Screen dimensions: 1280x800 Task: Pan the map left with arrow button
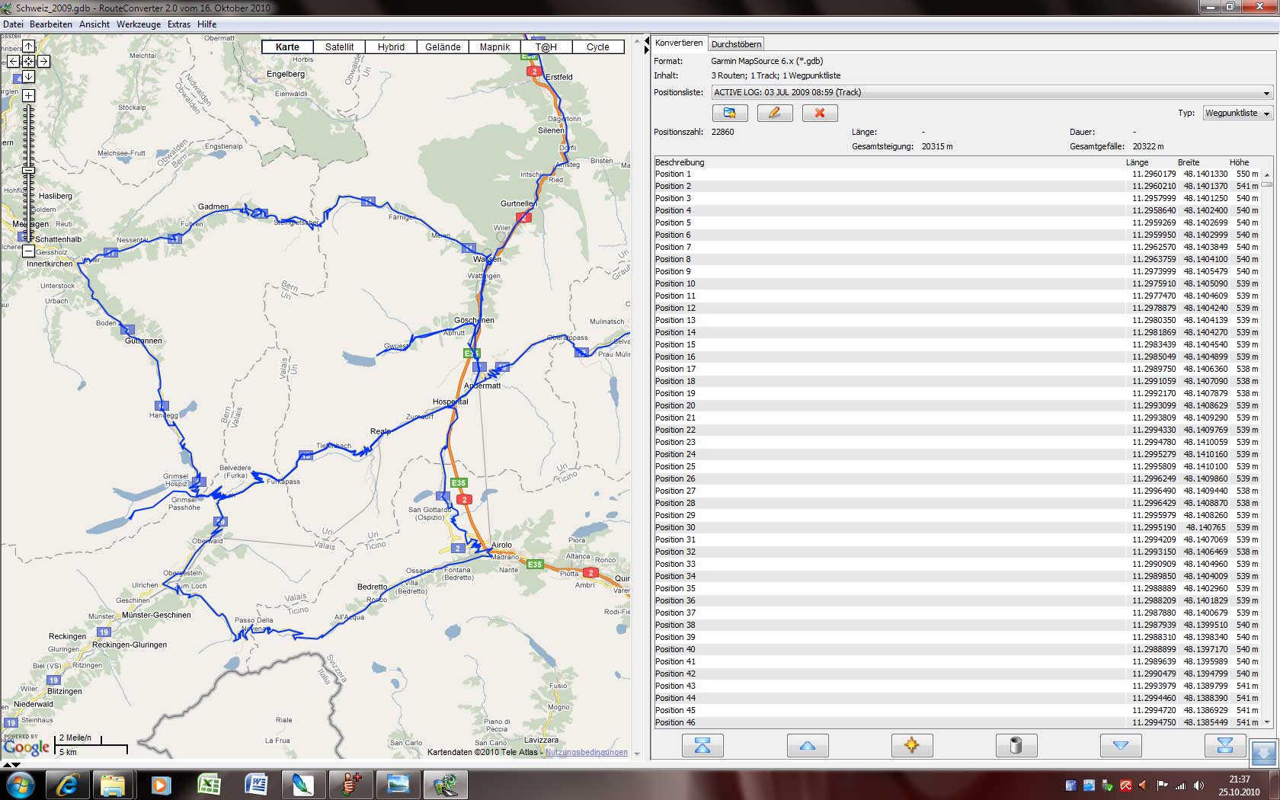pos(13,61)
